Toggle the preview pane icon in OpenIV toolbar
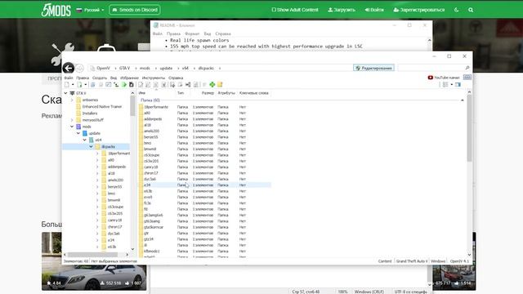 458,85
